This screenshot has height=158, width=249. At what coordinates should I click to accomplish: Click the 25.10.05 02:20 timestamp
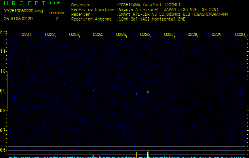tap(18, 19)
